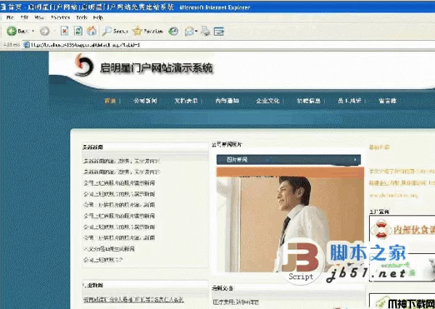Open the 内部伙食 lifebuoy banner
This screenshot has height=309, width=435.
pos(402,229)
